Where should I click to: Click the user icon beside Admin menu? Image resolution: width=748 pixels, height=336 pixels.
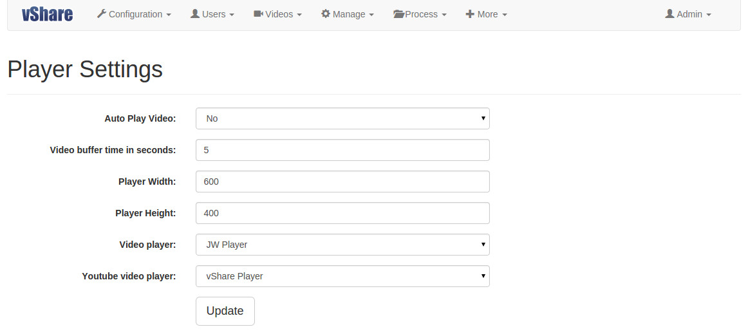(x=669, y=14)
